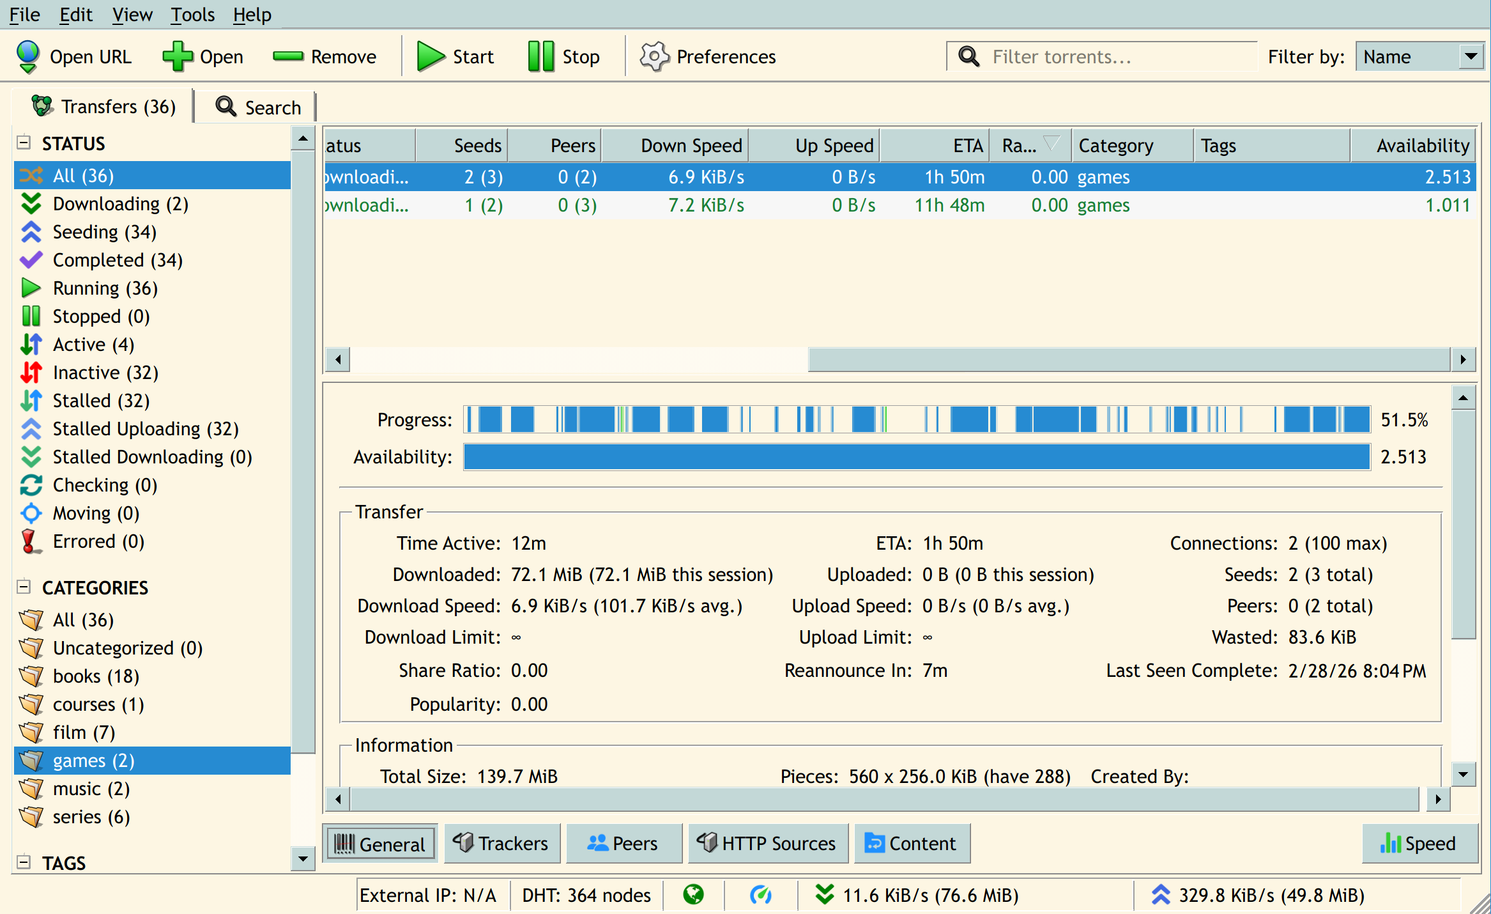Collapse the CATEGORIES section
Viewport: 1491px width, 914px height.
point(24,587)
